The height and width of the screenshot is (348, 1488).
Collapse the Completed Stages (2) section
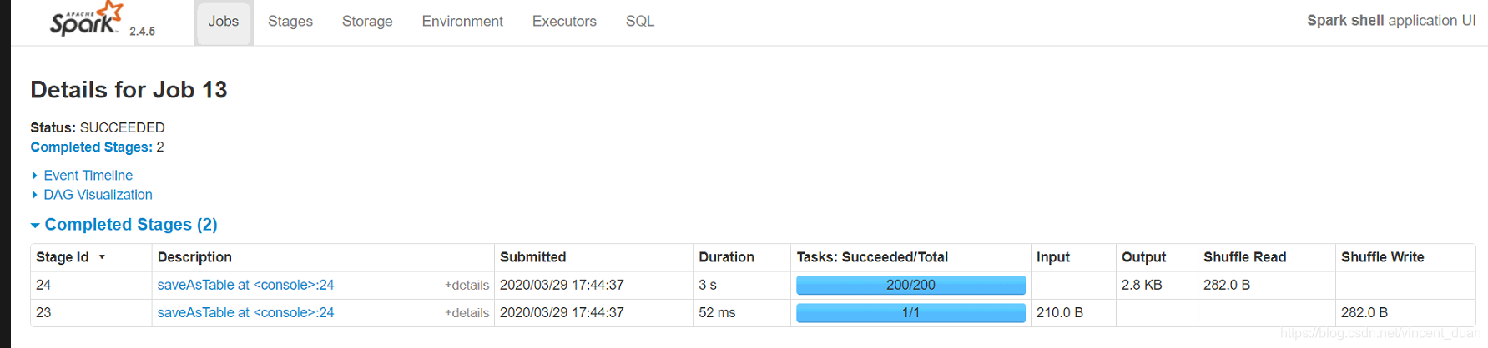(130, 225)
